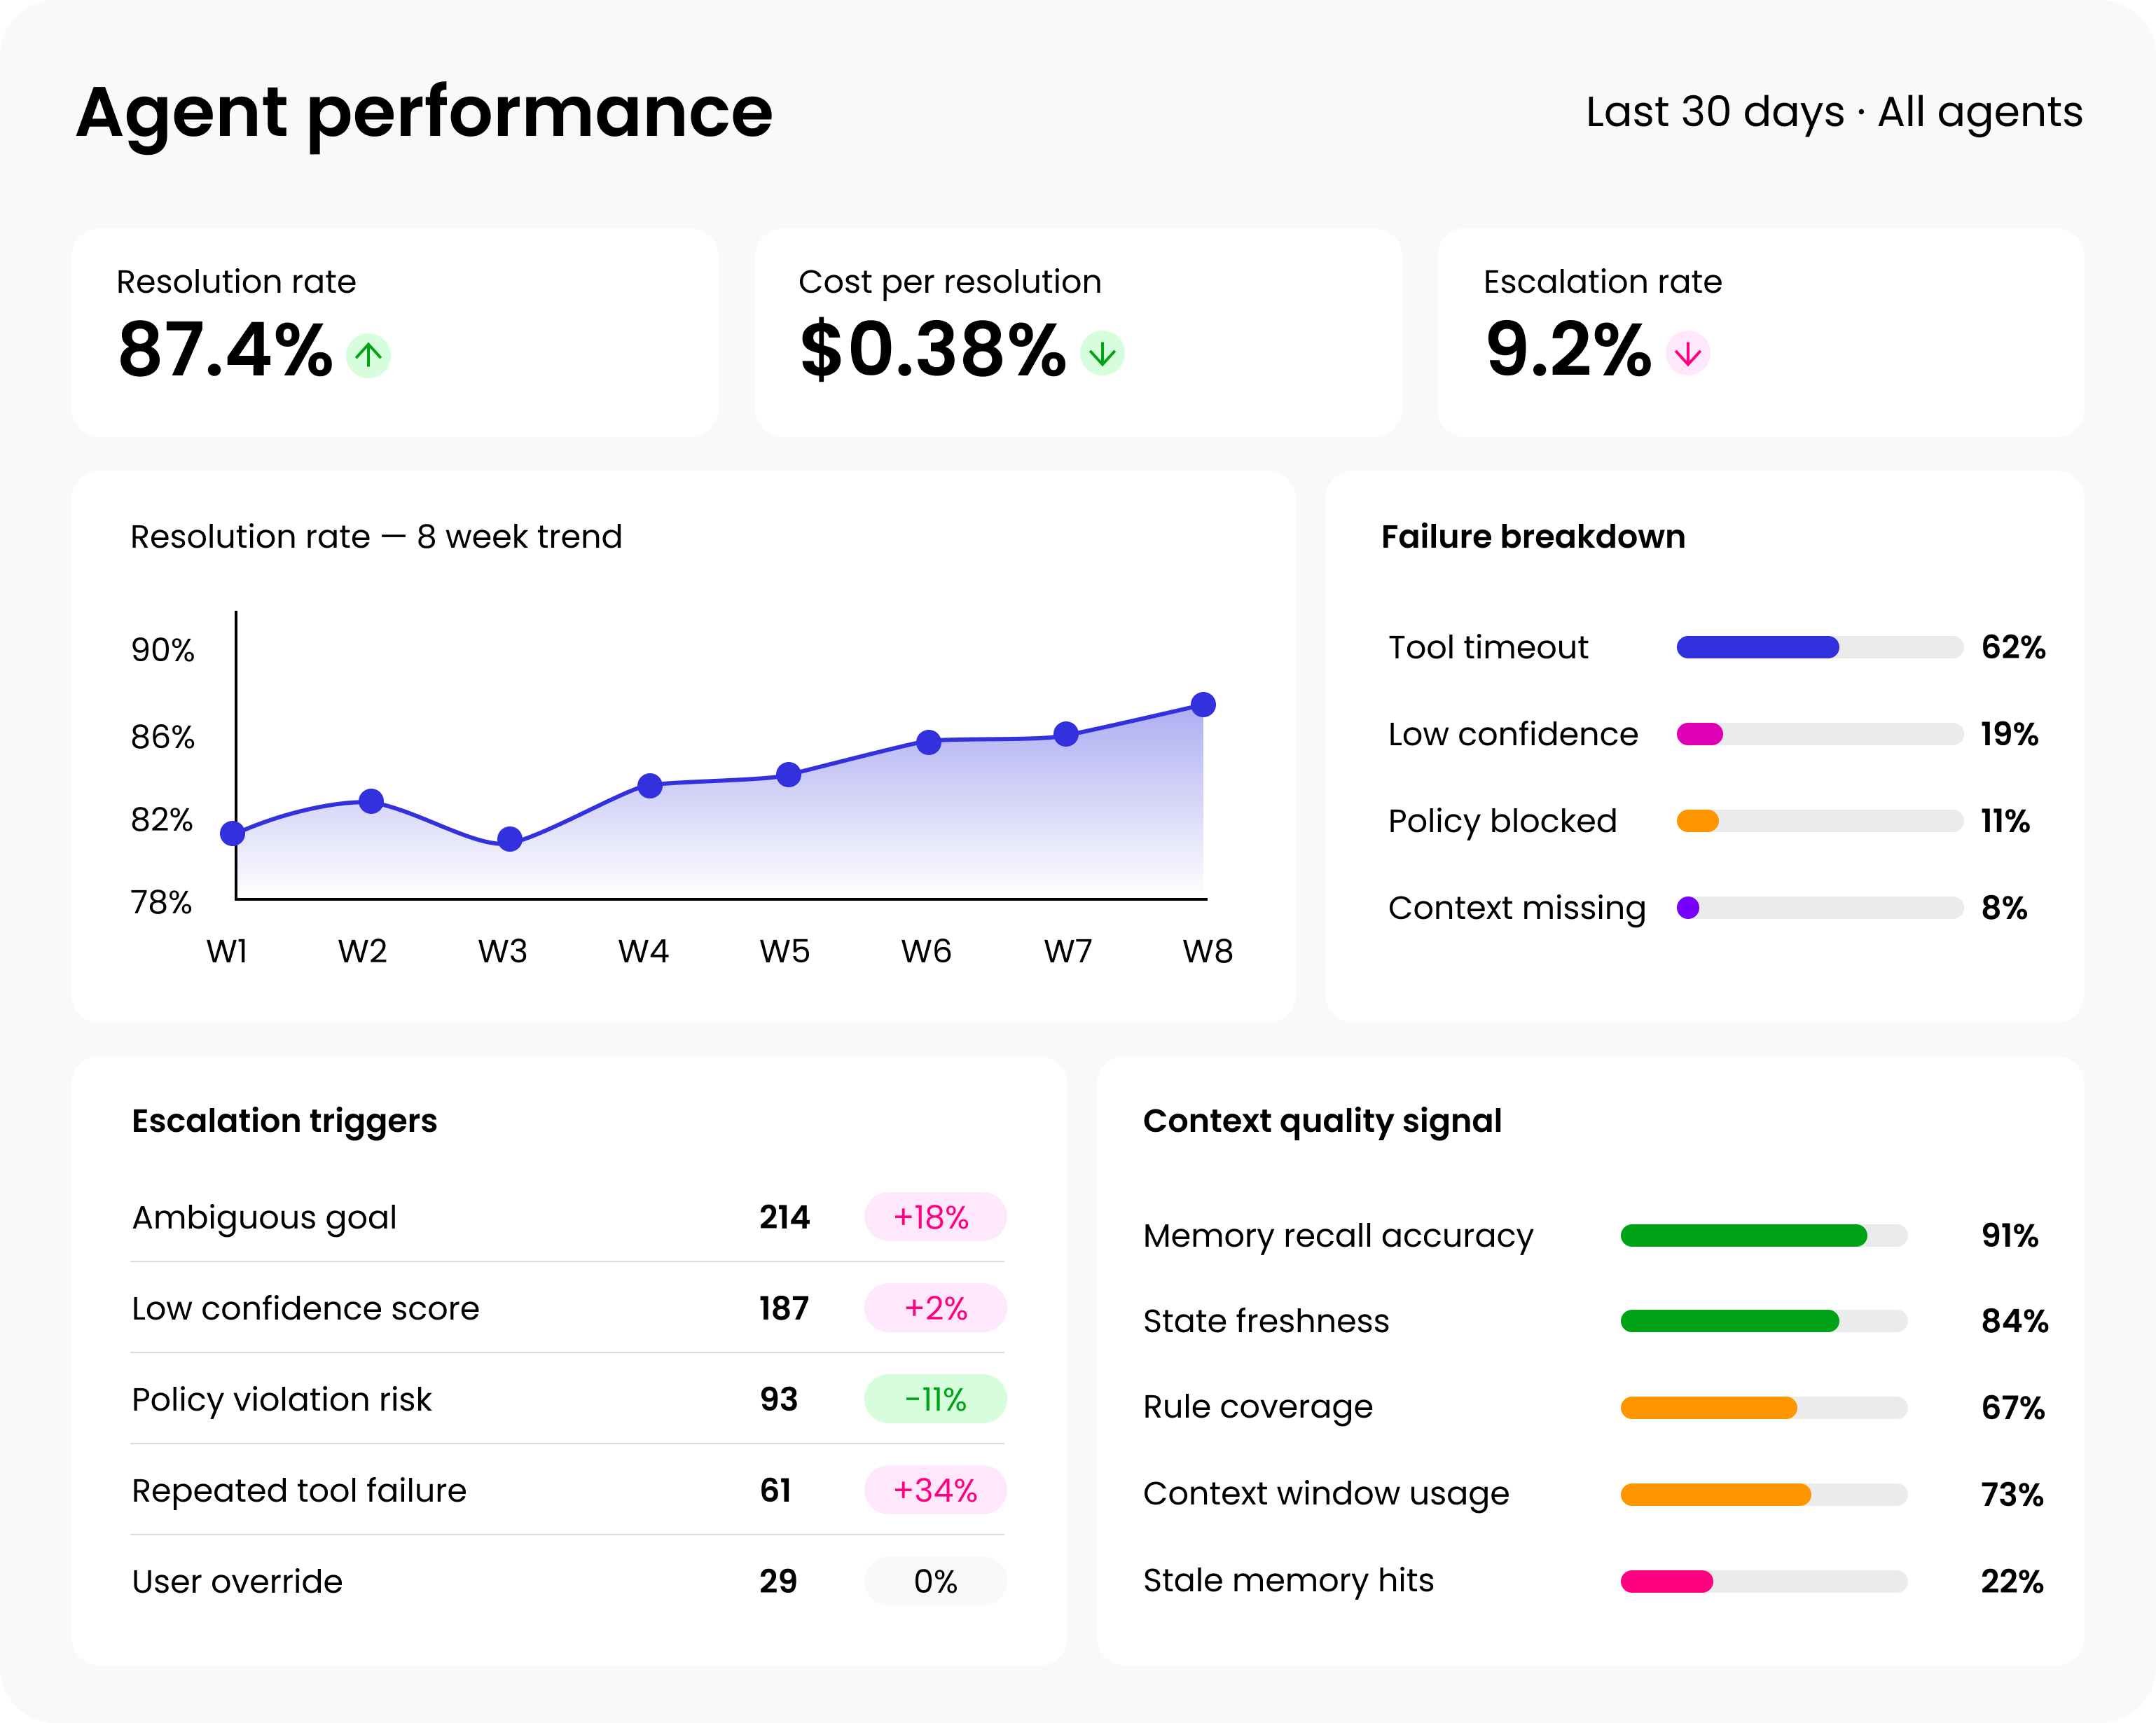Click the −11% badge for Policy violation risk

point(934,1399)
